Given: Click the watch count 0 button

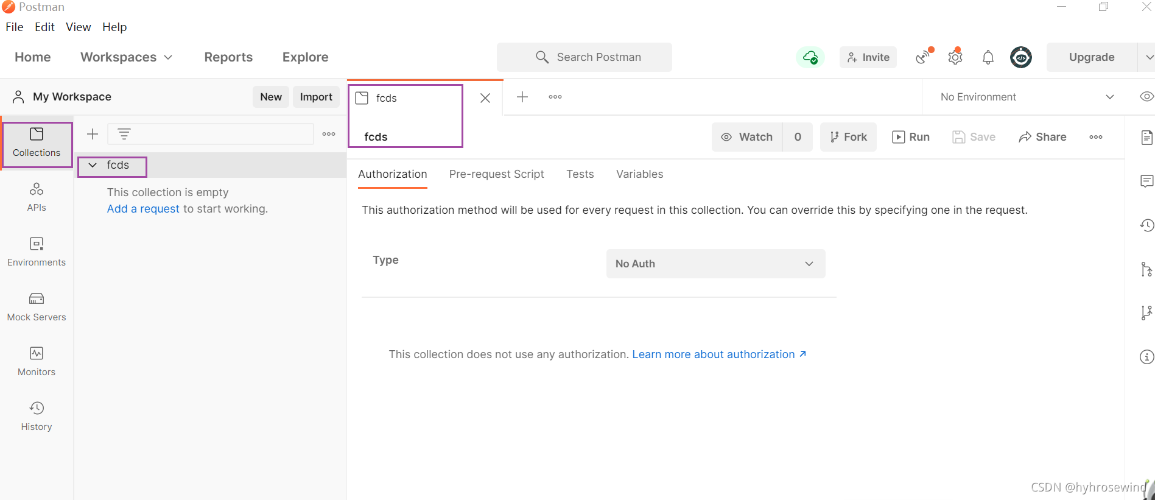Looking at the screenshot, I should click(798, 137).
